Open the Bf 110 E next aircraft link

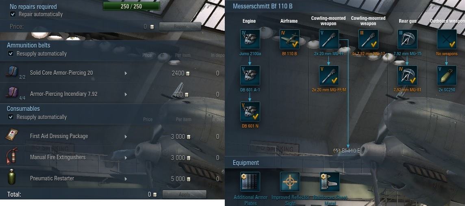(347, 151)
